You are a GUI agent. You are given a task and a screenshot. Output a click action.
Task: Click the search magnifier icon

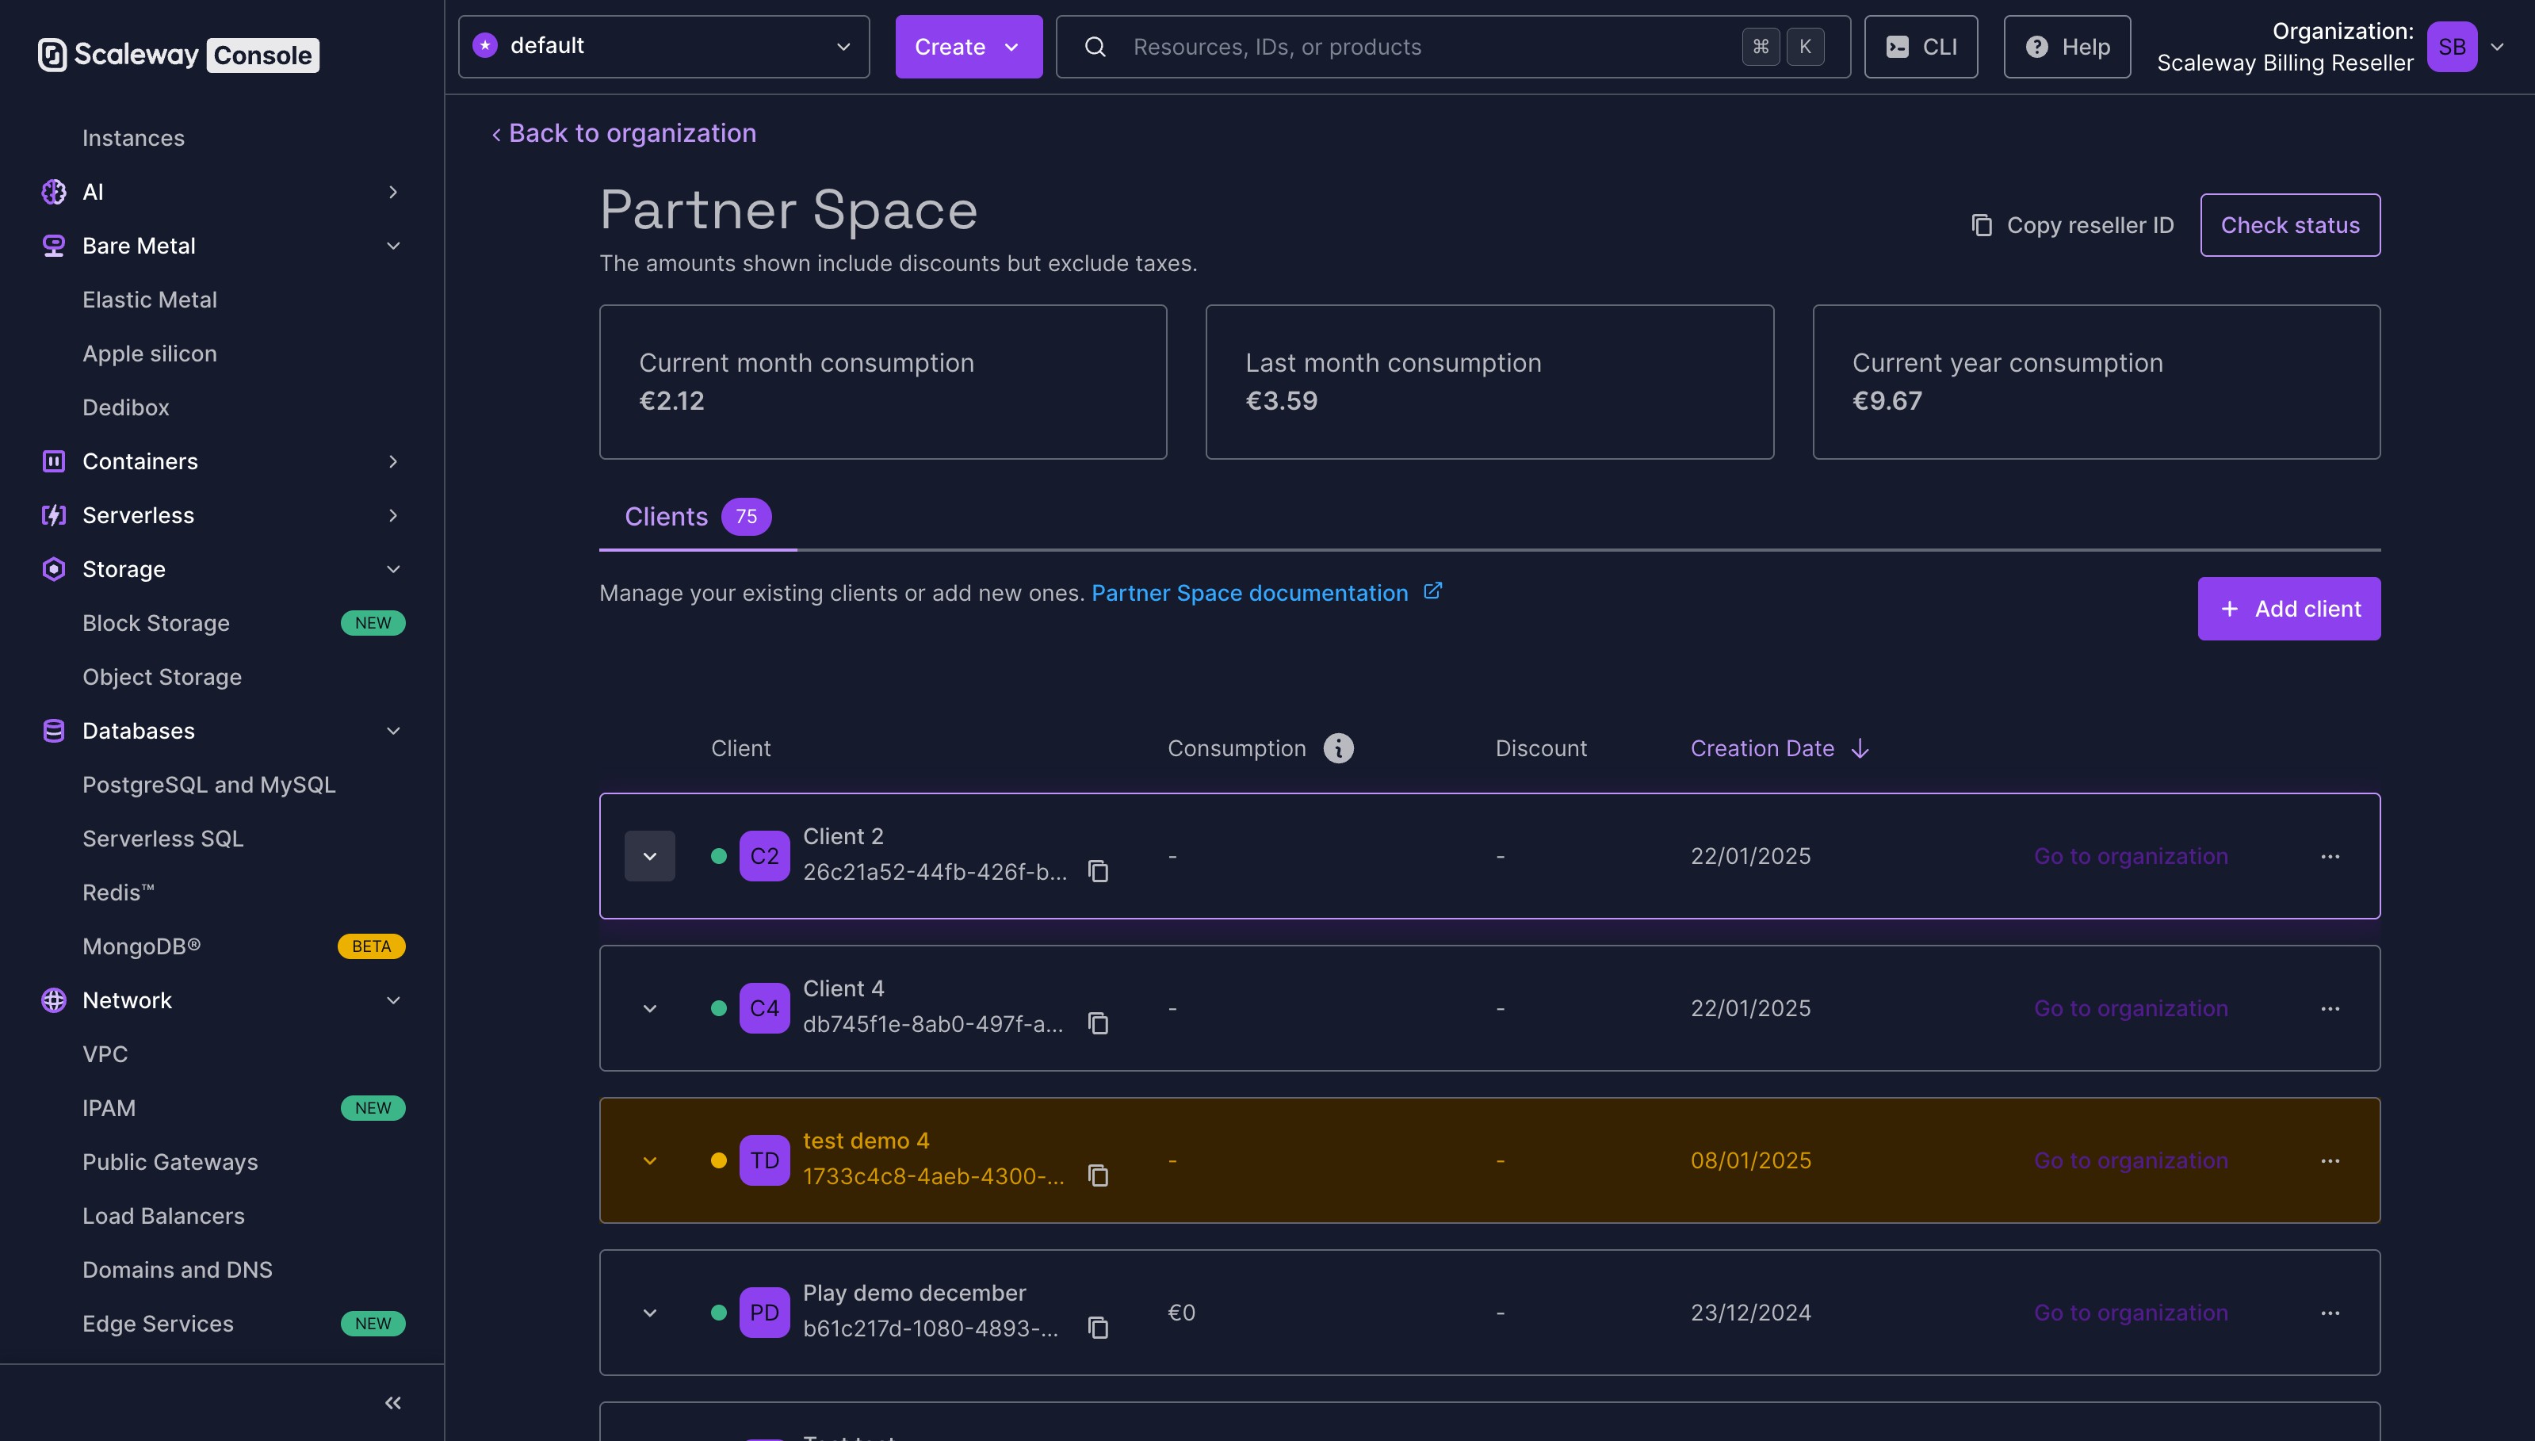click(x=1095, y=47)
